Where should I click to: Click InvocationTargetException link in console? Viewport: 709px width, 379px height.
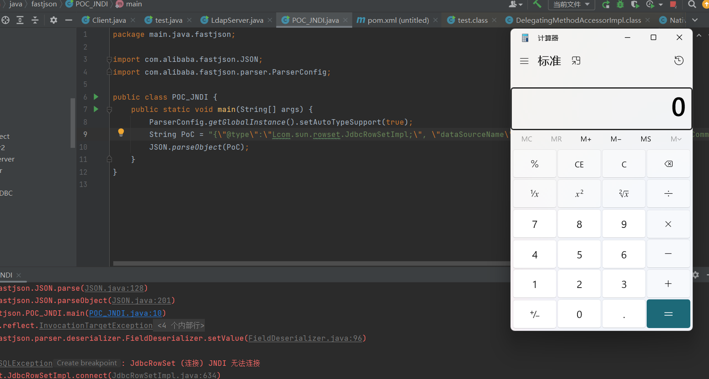click(96, 326)
